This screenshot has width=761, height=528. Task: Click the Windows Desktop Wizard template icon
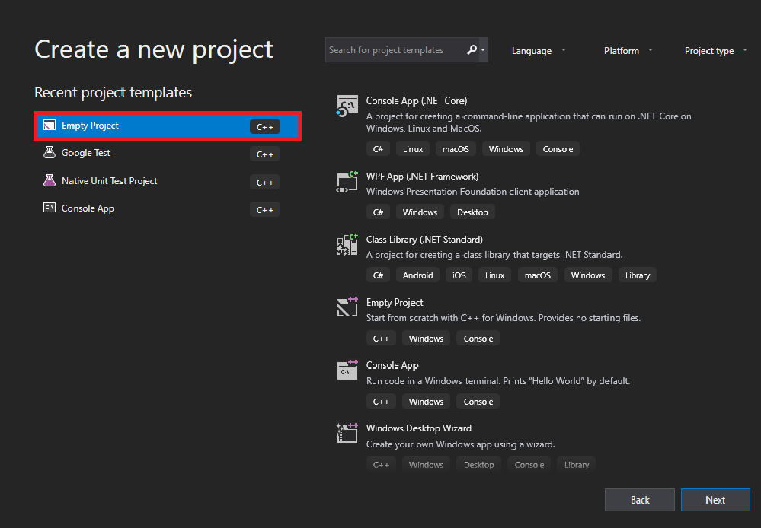coord(347,433)
